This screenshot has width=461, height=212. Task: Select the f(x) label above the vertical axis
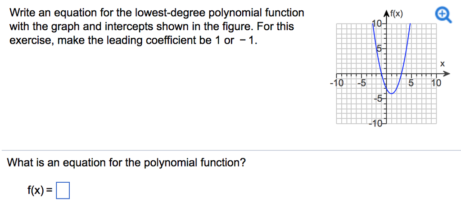click(396, 14)
